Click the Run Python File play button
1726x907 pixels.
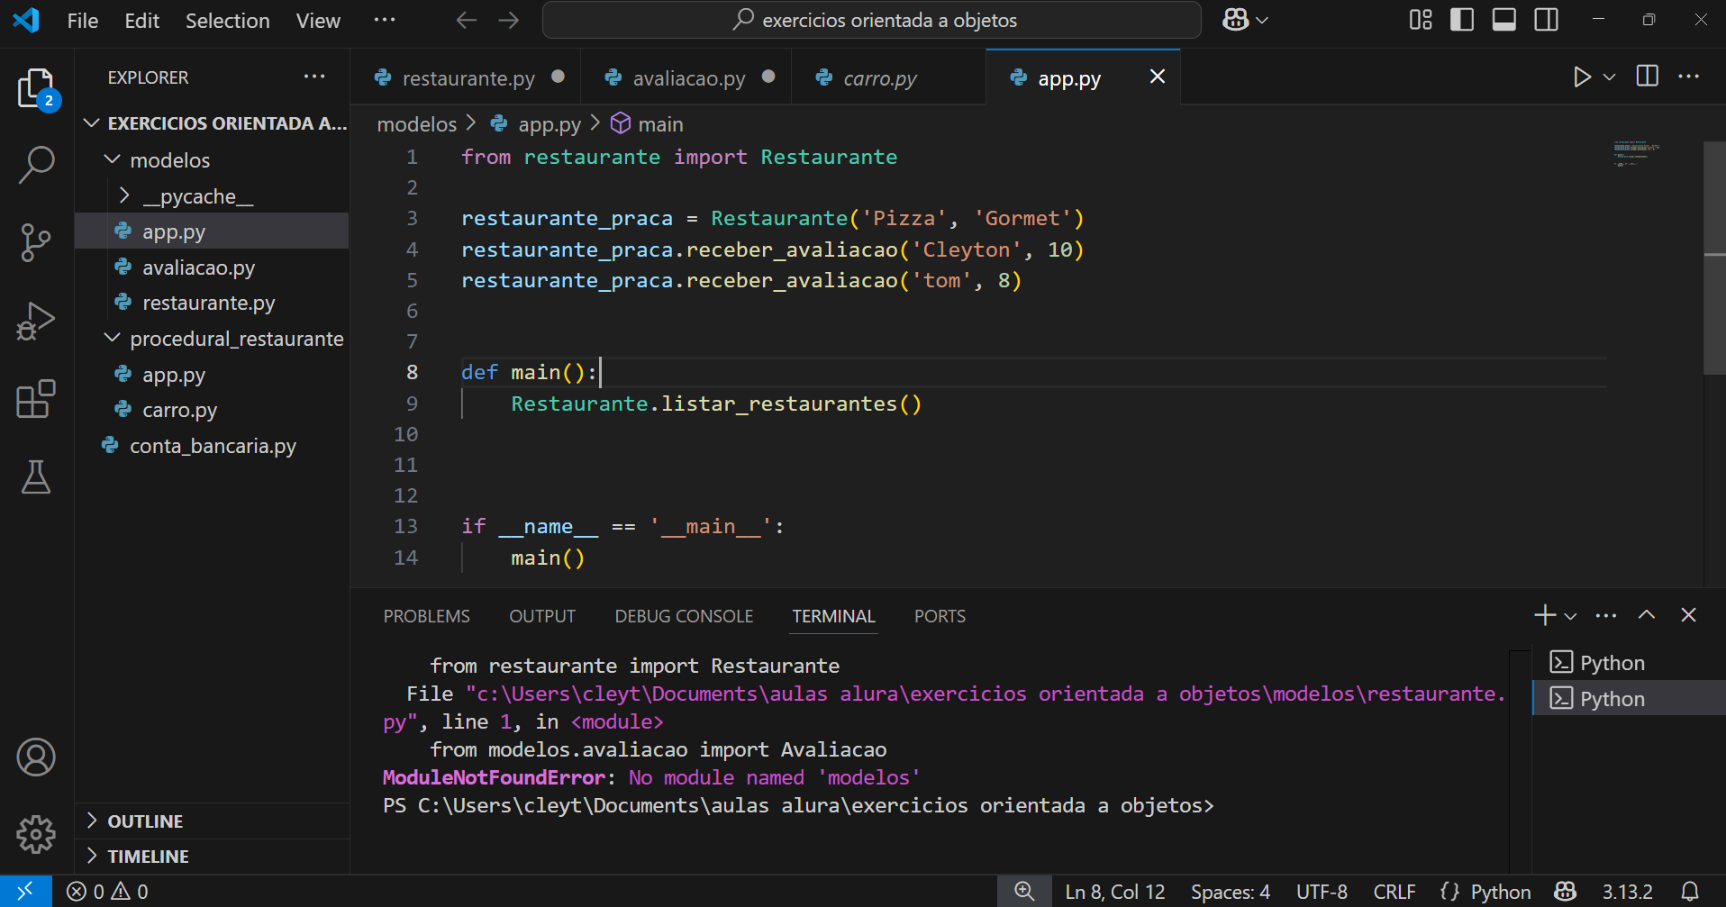(1581, 77)
